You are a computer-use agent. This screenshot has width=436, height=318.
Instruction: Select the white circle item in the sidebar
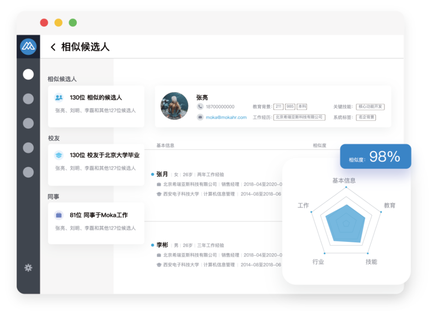point(28,74)
